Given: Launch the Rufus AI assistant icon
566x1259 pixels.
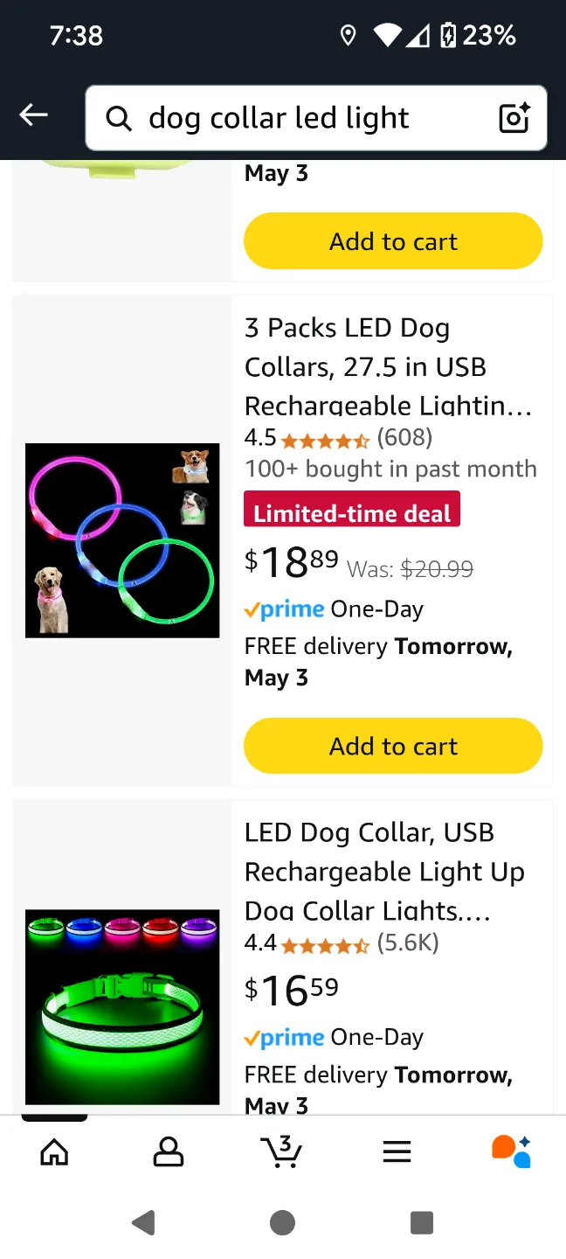Looking at the screenshot, I should (x=510, y=1151).
